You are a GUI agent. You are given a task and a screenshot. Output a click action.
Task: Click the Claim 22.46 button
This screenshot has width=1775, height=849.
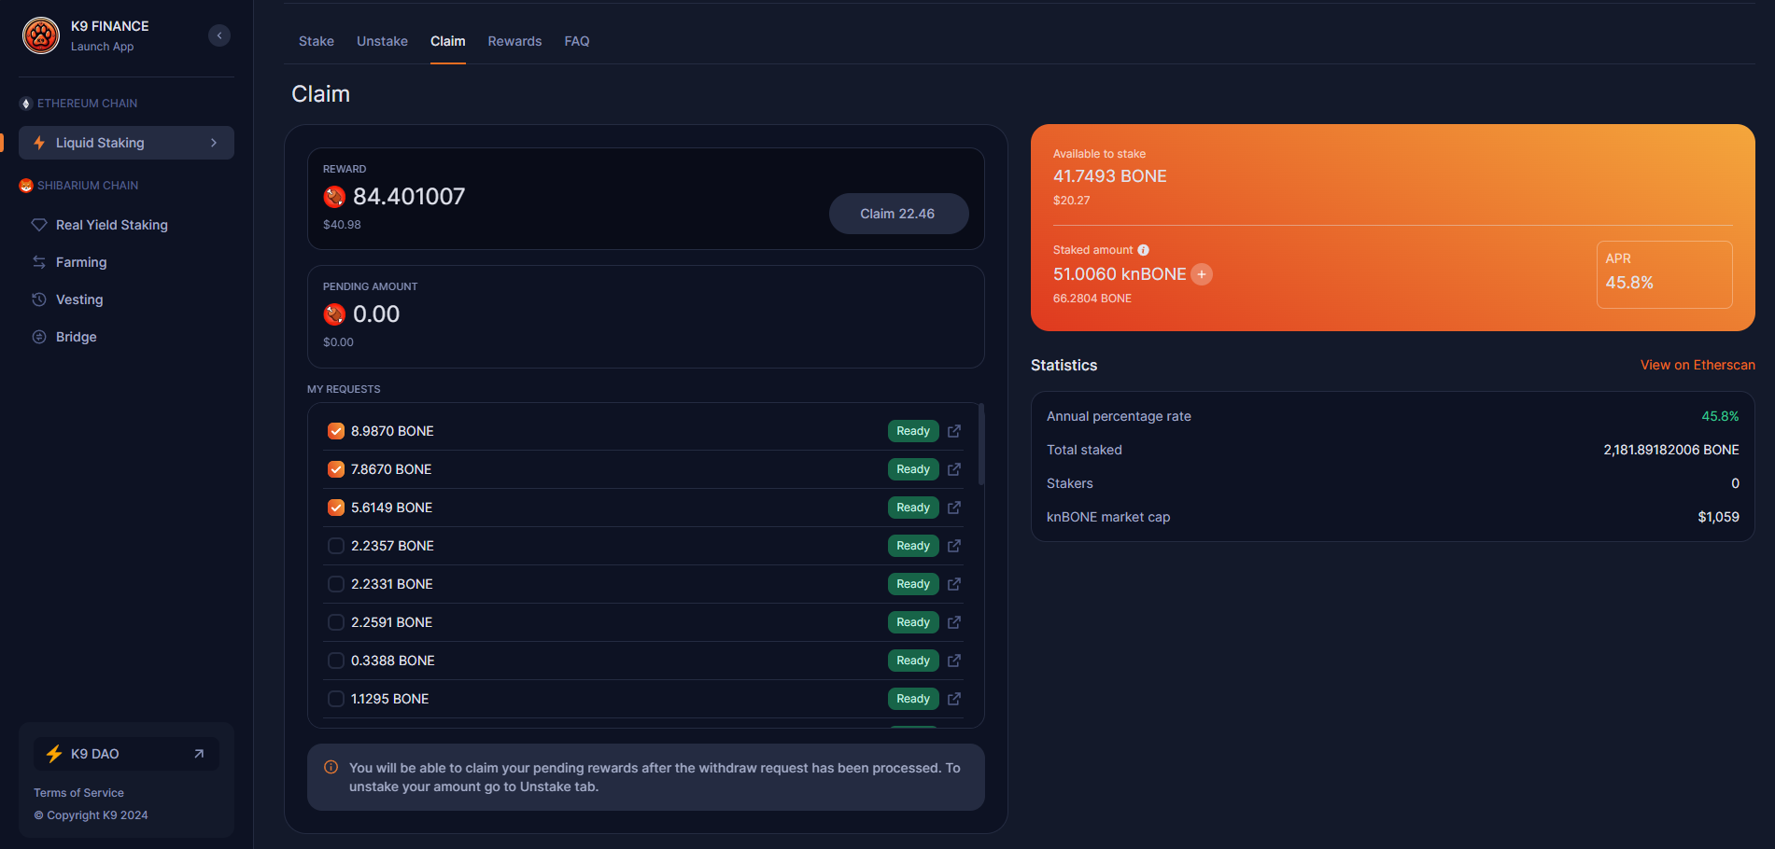pos(897,214)
